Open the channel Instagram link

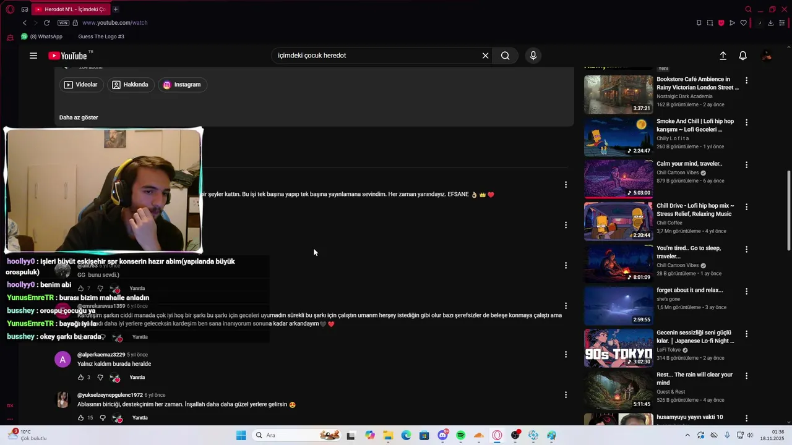click(182, 85)
